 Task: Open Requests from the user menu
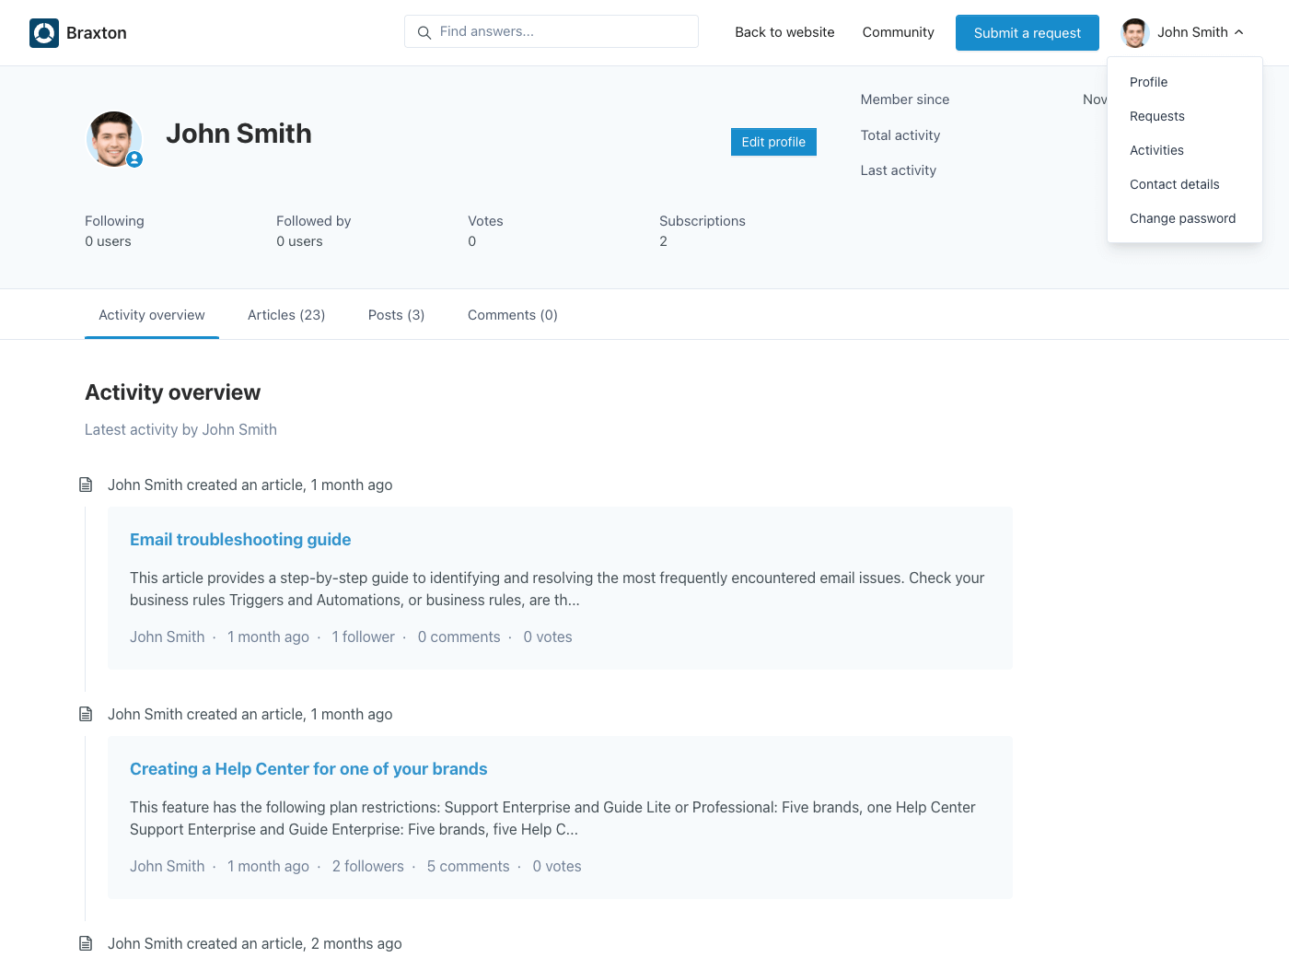coord(1156,116)
